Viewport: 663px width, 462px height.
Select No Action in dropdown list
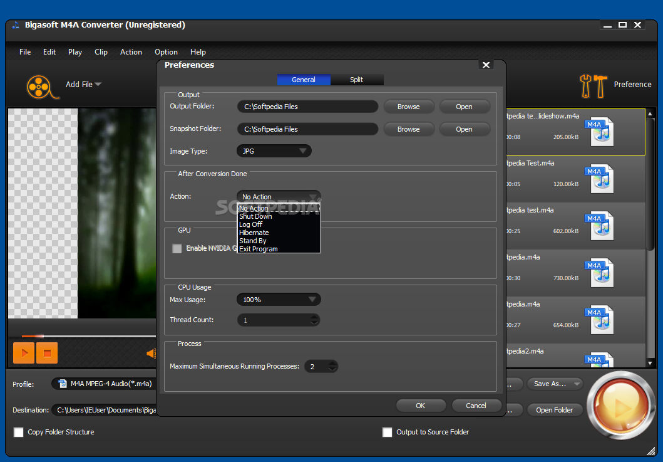pyautogui.click(x=279, y=208)
